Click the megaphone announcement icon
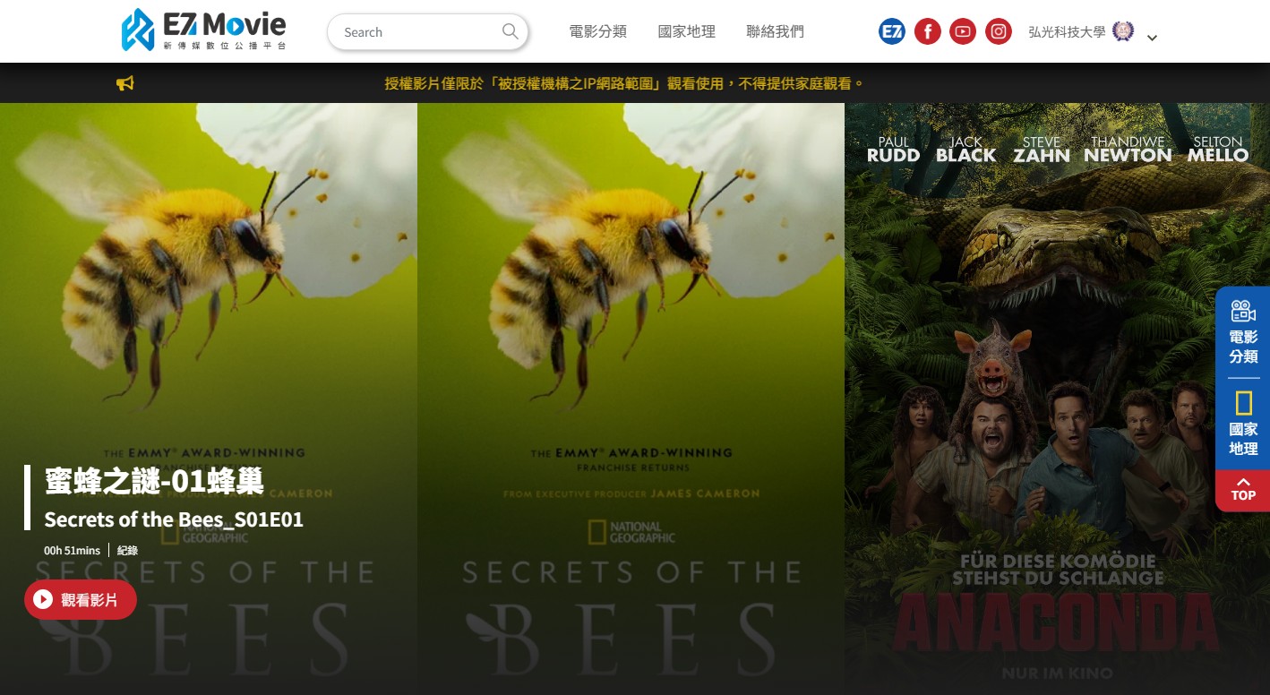This screenshot has height=695, width=1270. pos(125,83)
